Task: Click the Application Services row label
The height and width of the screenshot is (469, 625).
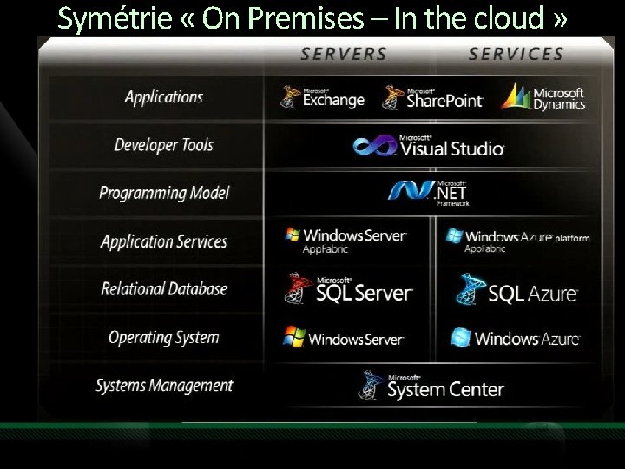Action: [164, 241]
